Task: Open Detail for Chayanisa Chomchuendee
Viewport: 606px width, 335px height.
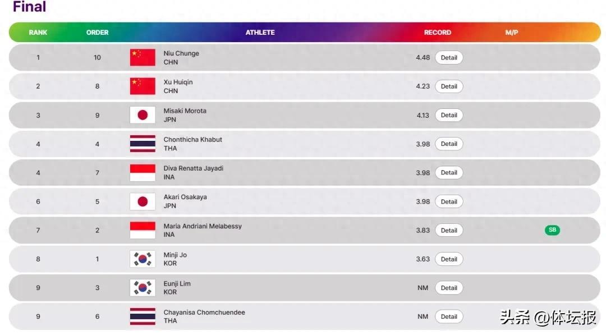Action: (x=449, y=316)
